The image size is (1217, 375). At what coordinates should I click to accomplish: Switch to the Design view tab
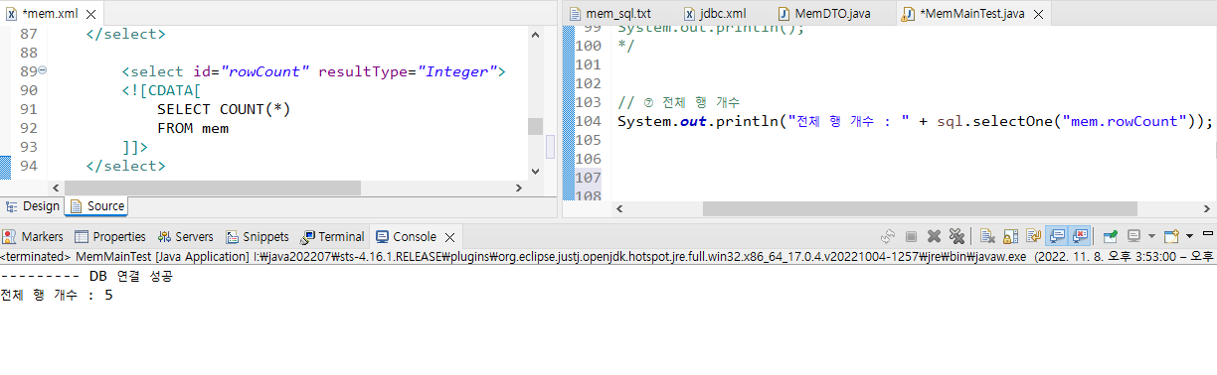click(x=33, y=206)
